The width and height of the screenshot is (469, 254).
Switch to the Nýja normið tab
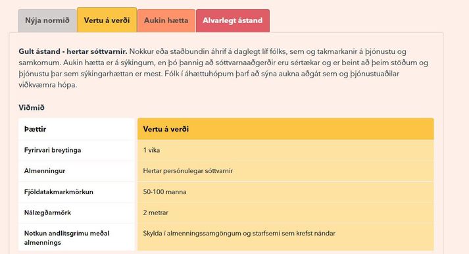click(x=47, y=20)
